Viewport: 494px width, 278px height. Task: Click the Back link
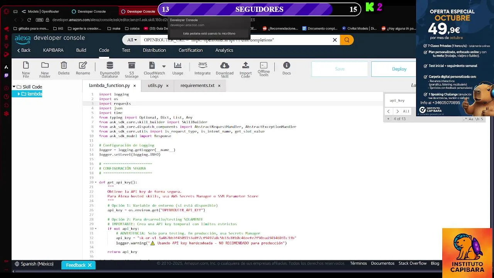[24, 50]
